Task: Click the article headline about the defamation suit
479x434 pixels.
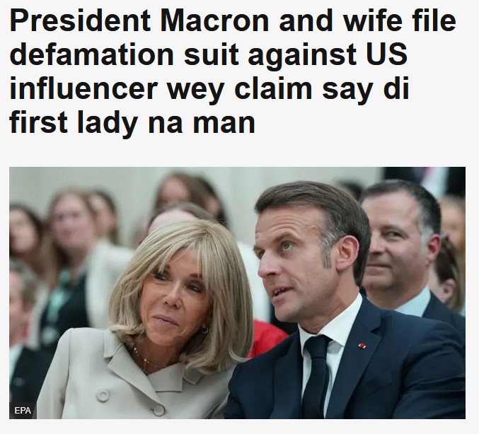Action: click(232, 71)
